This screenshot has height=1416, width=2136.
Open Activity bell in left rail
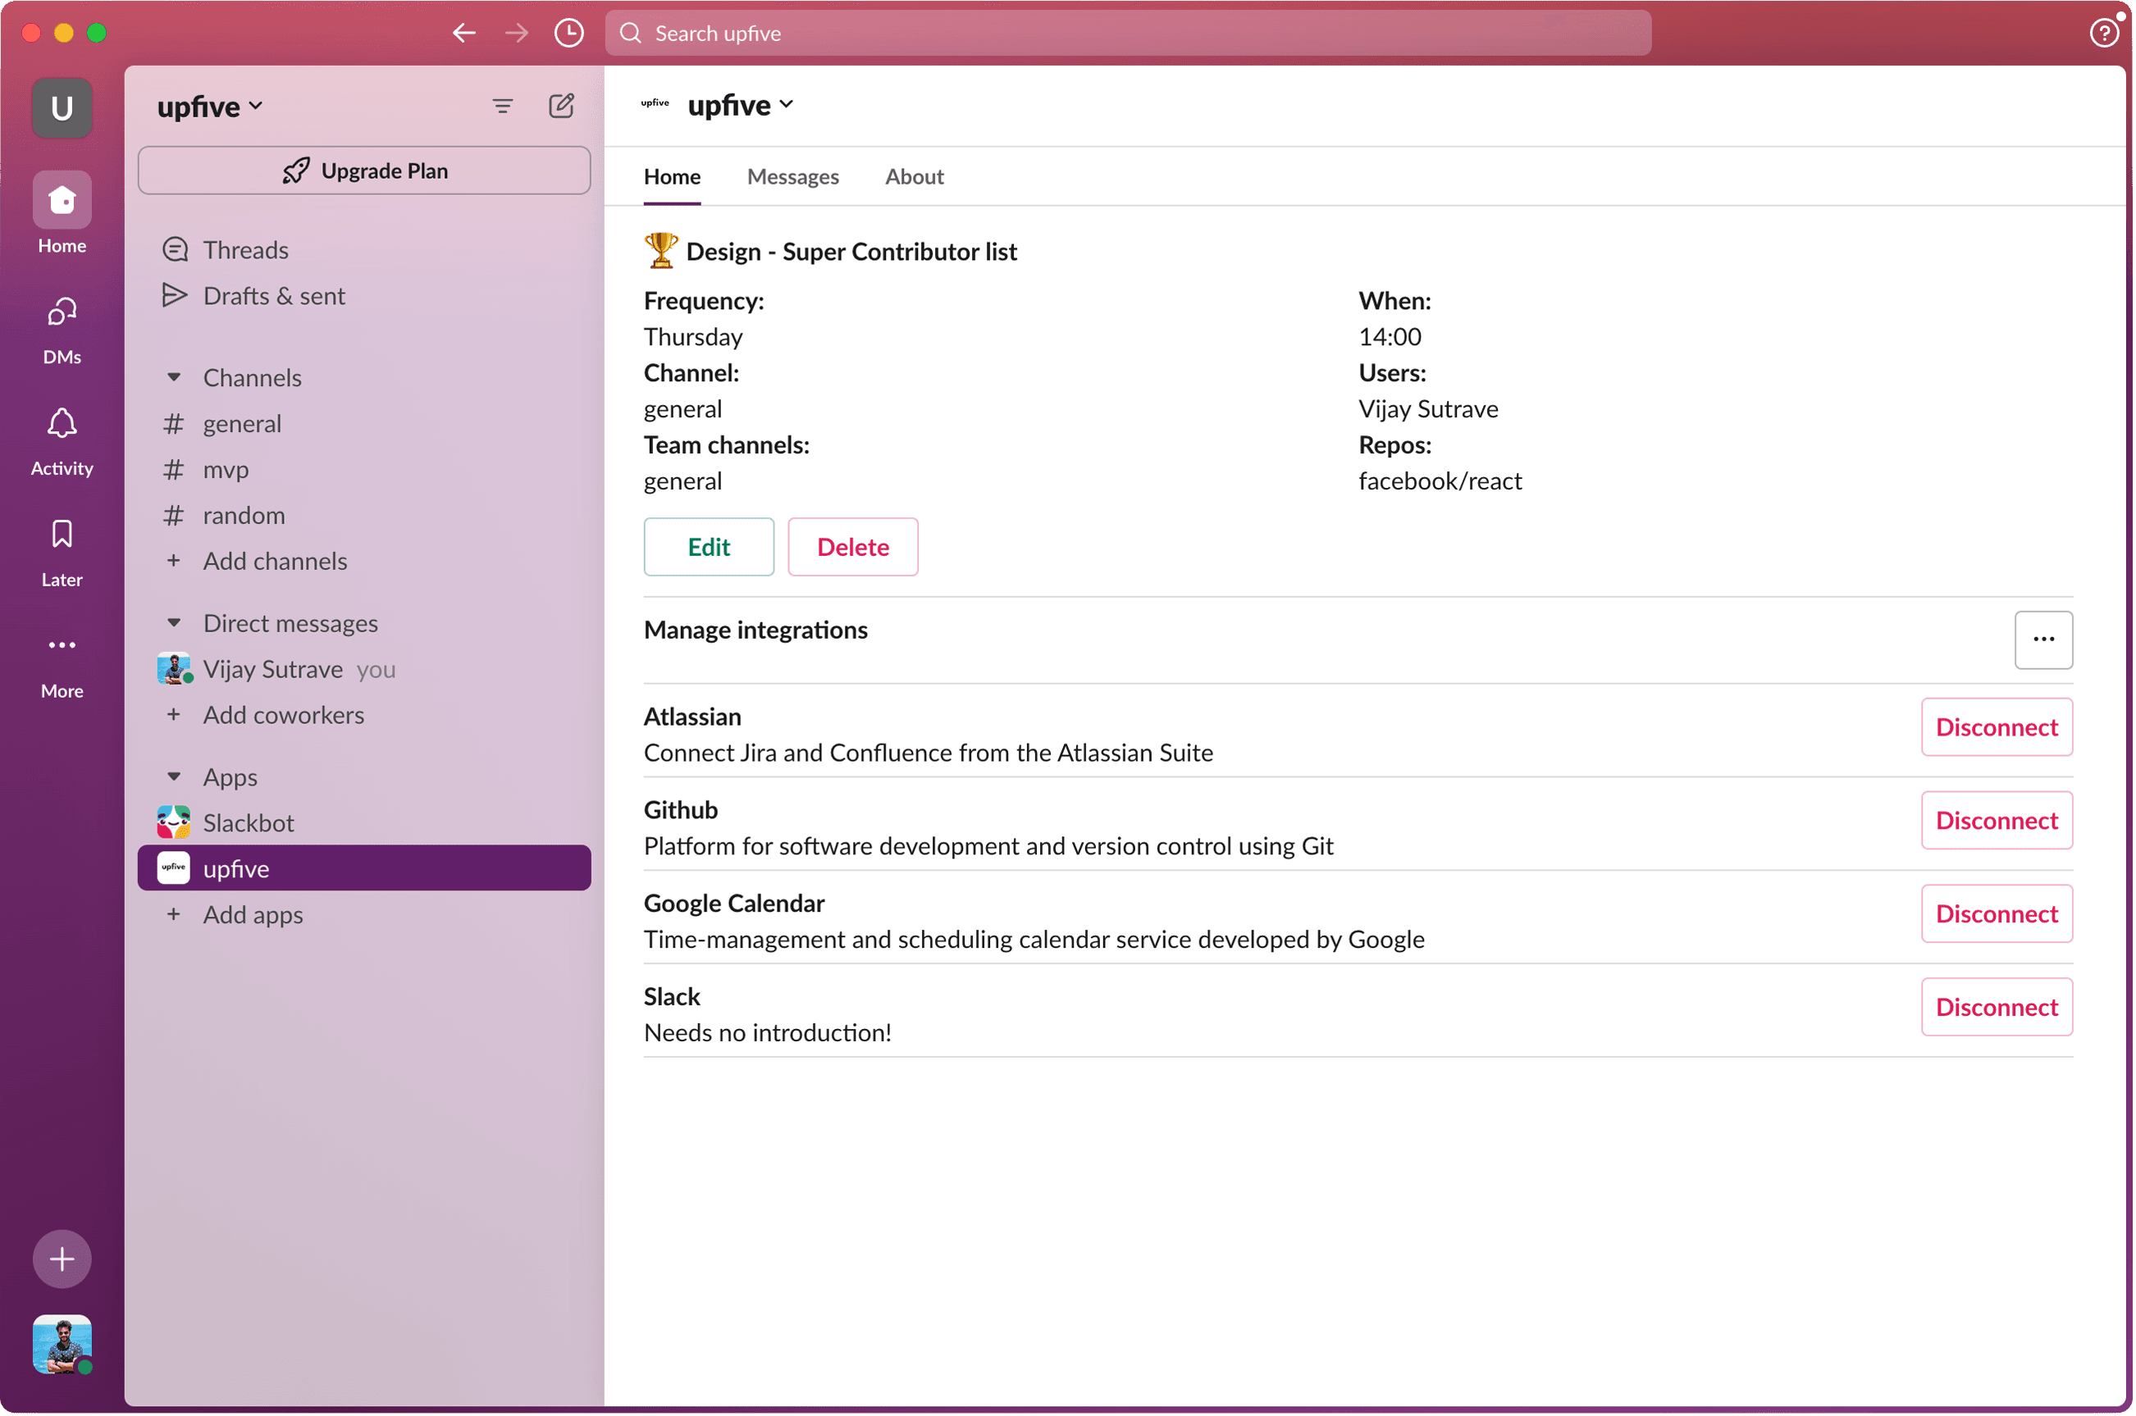(62, 442)
